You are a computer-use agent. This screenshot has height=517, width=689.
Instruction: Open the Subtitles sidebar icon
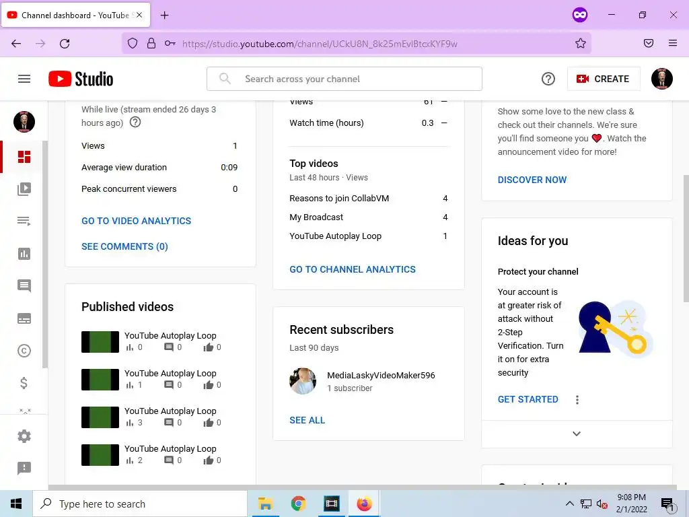pyautogui.click(x=24, y=318)
